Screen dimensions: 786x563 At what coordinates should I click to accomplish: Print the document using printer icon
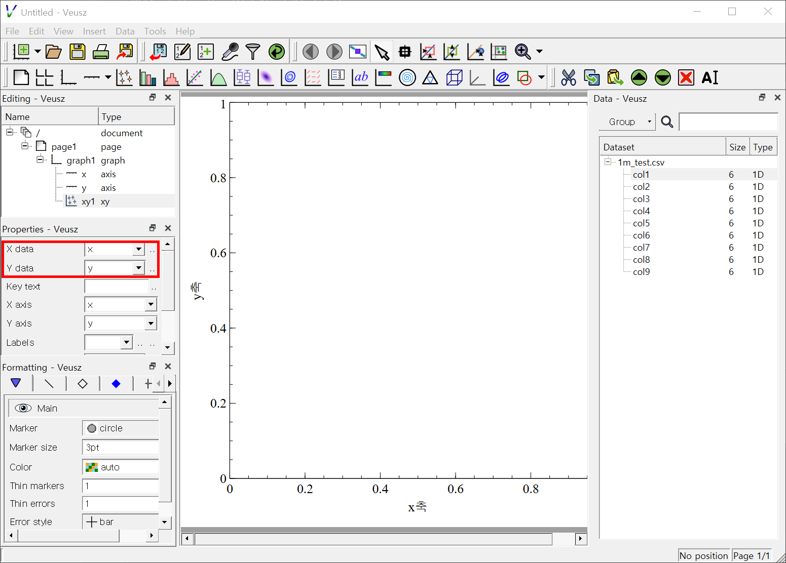coord(101,51)
